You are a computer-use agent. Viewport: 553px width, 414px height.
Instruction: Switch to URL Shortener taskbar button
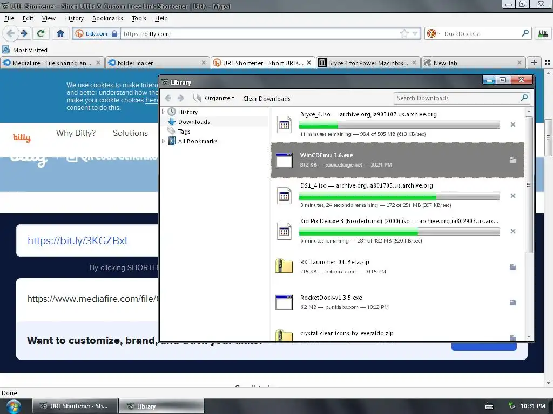click(75, 406)
